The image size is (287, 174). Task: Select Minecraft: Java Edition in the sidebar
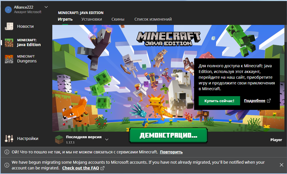[23, 42]
